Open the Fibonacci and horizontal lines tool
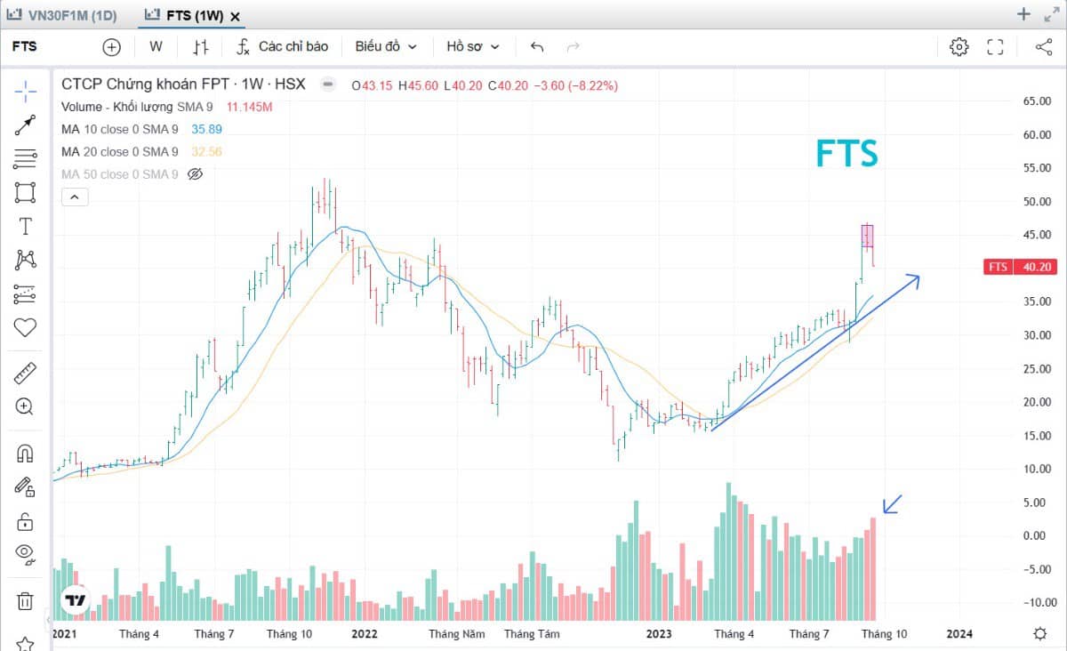The image size is (1067, 651). pyautogui.click(x=25, y=159)
